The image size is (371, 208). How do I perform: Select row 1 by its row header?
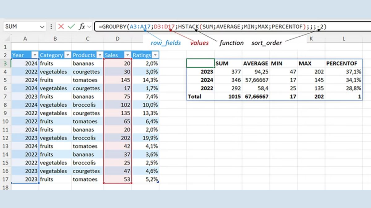coord(5,47)
